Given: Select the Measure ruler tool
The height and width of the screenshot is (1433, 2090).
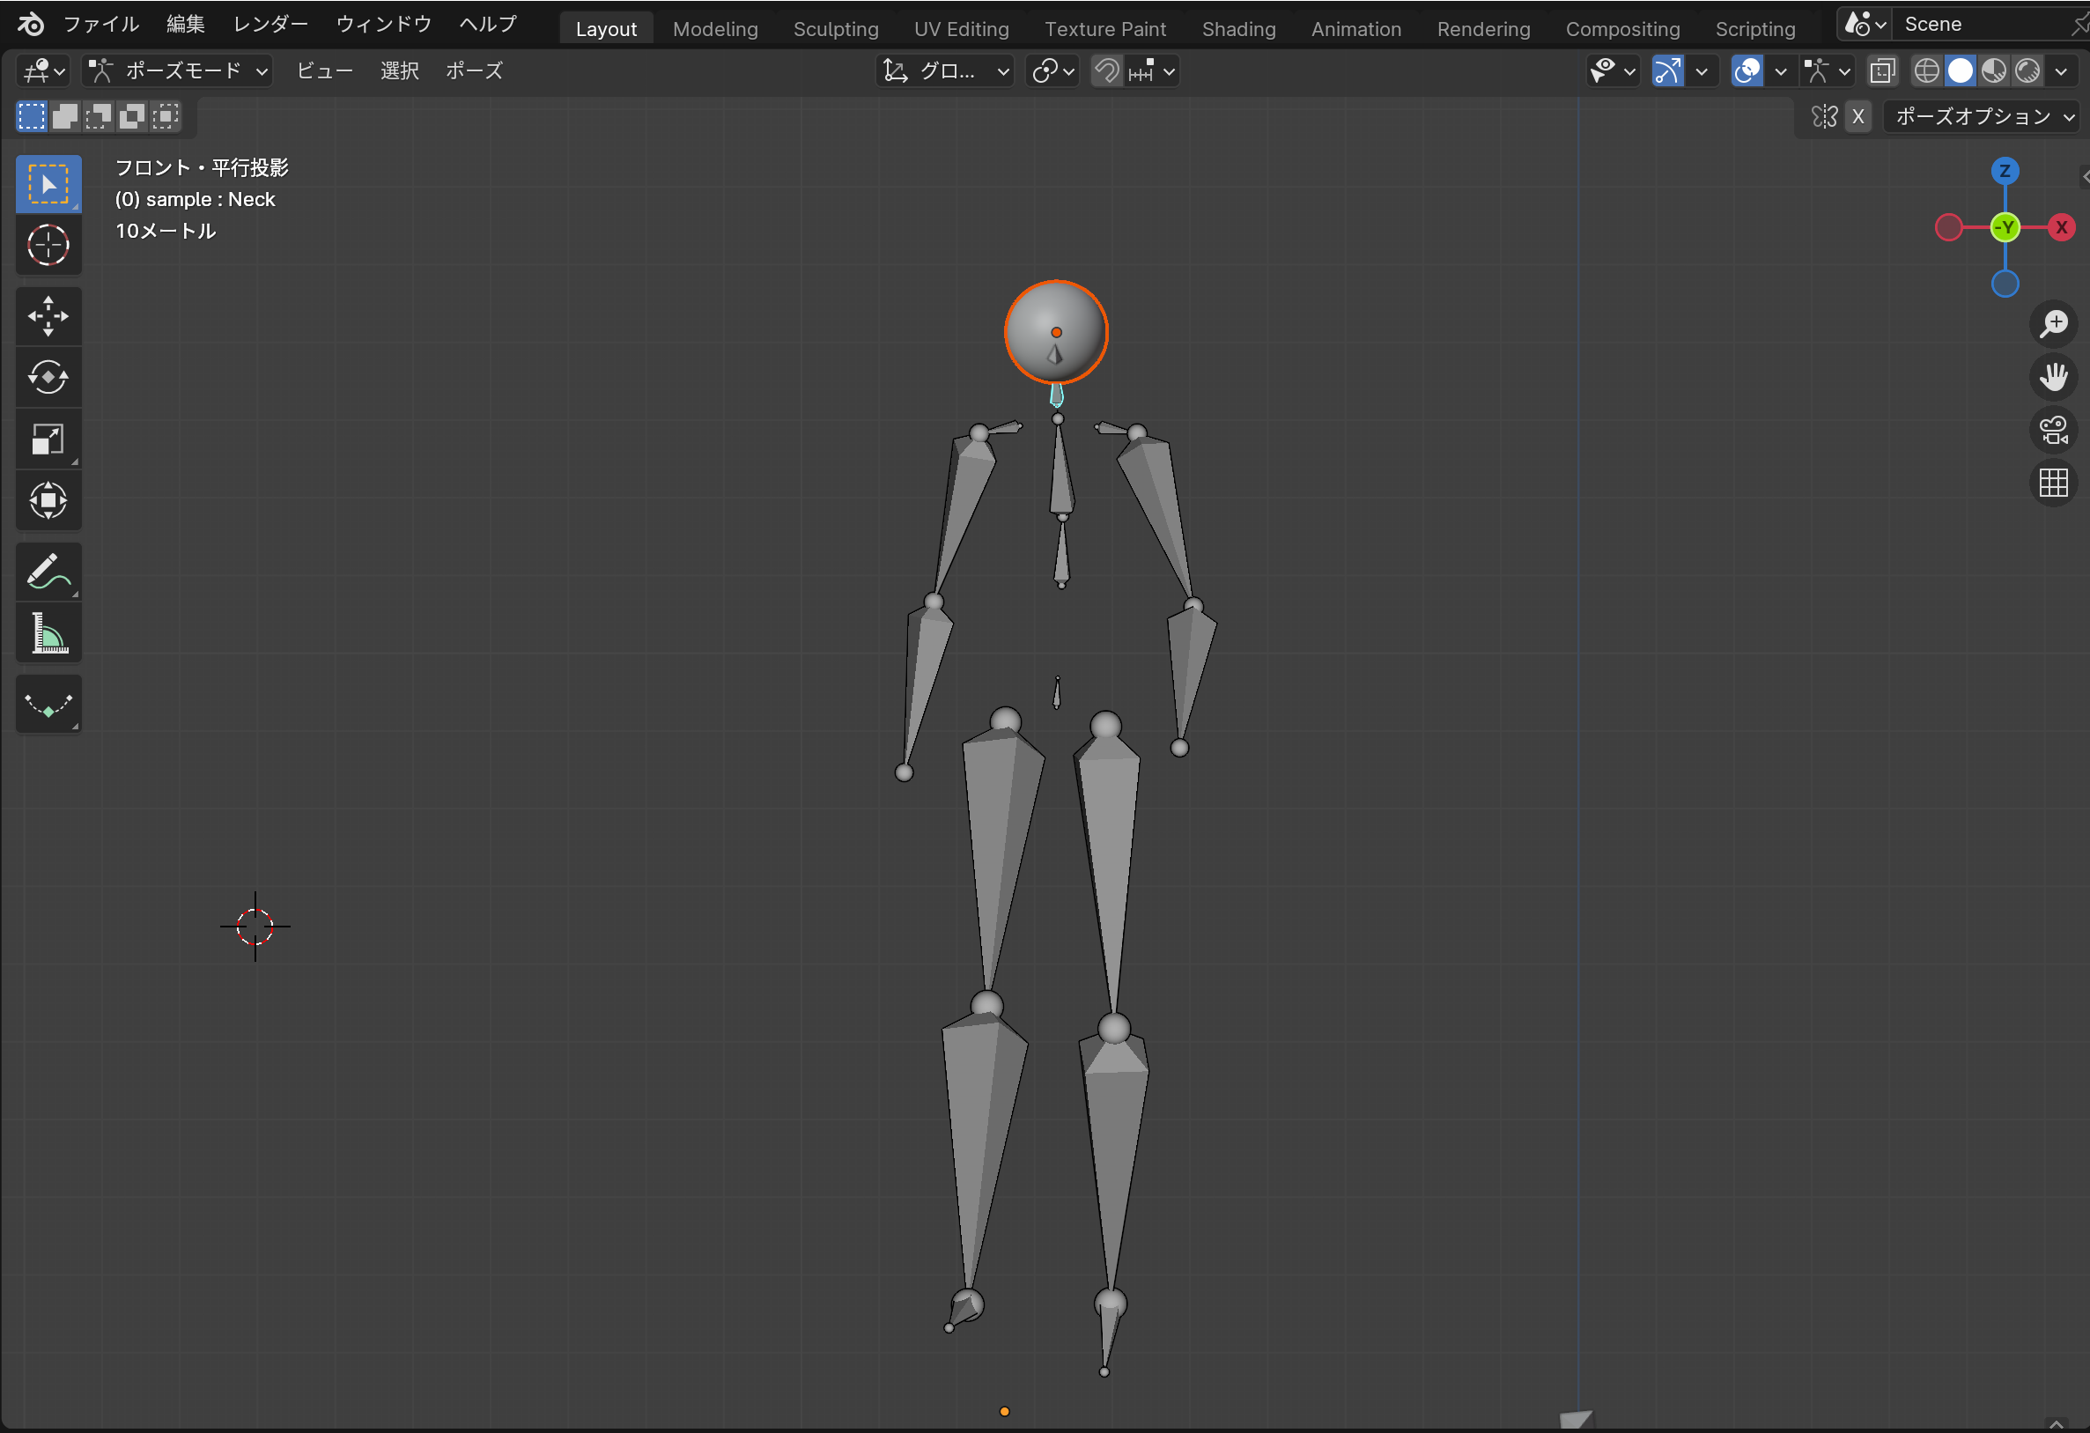Looking at the screenshot, I should [x=48, y=632].
